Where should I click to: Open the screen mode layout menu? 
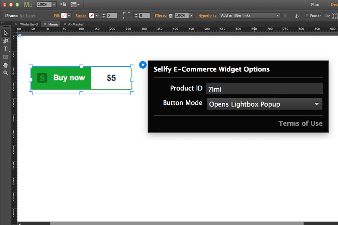(x=75, y=4)
